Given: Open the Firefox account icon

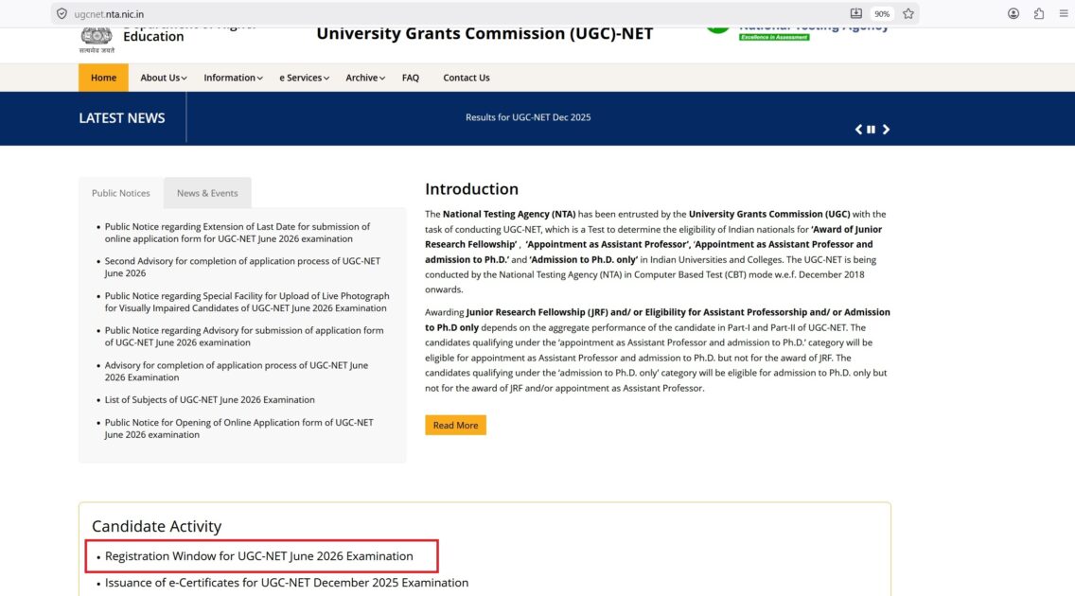Looking at the screenshot, I should 1013,13.
